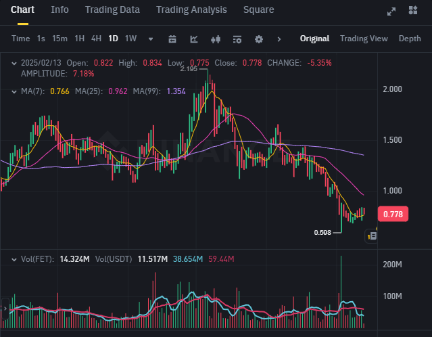432x337 pixels.
Task: Collapse the MA indicator legend
Action: point(14,92)
